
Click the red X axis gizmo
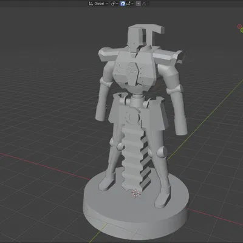(239, 26)
